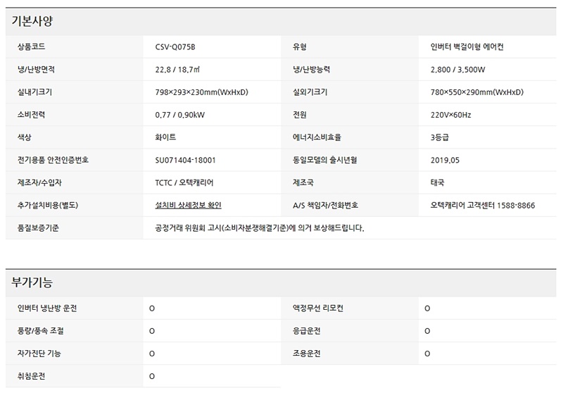The image size is (563, 393).
Task: Click the 2,800 / 3,500W capacity value
Action: [458, 70]
